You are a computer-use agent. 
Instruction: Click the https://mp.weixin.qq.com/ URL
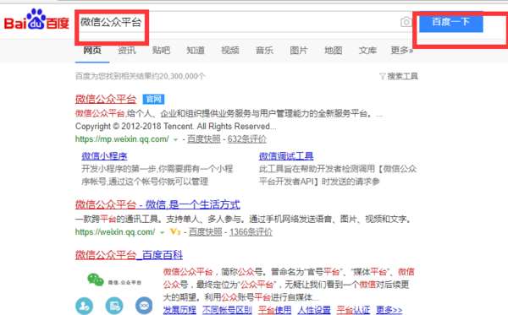122,139
